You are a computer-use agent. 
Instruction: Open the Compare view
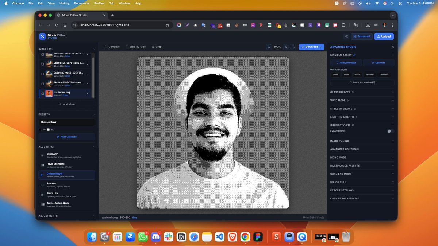112,47
